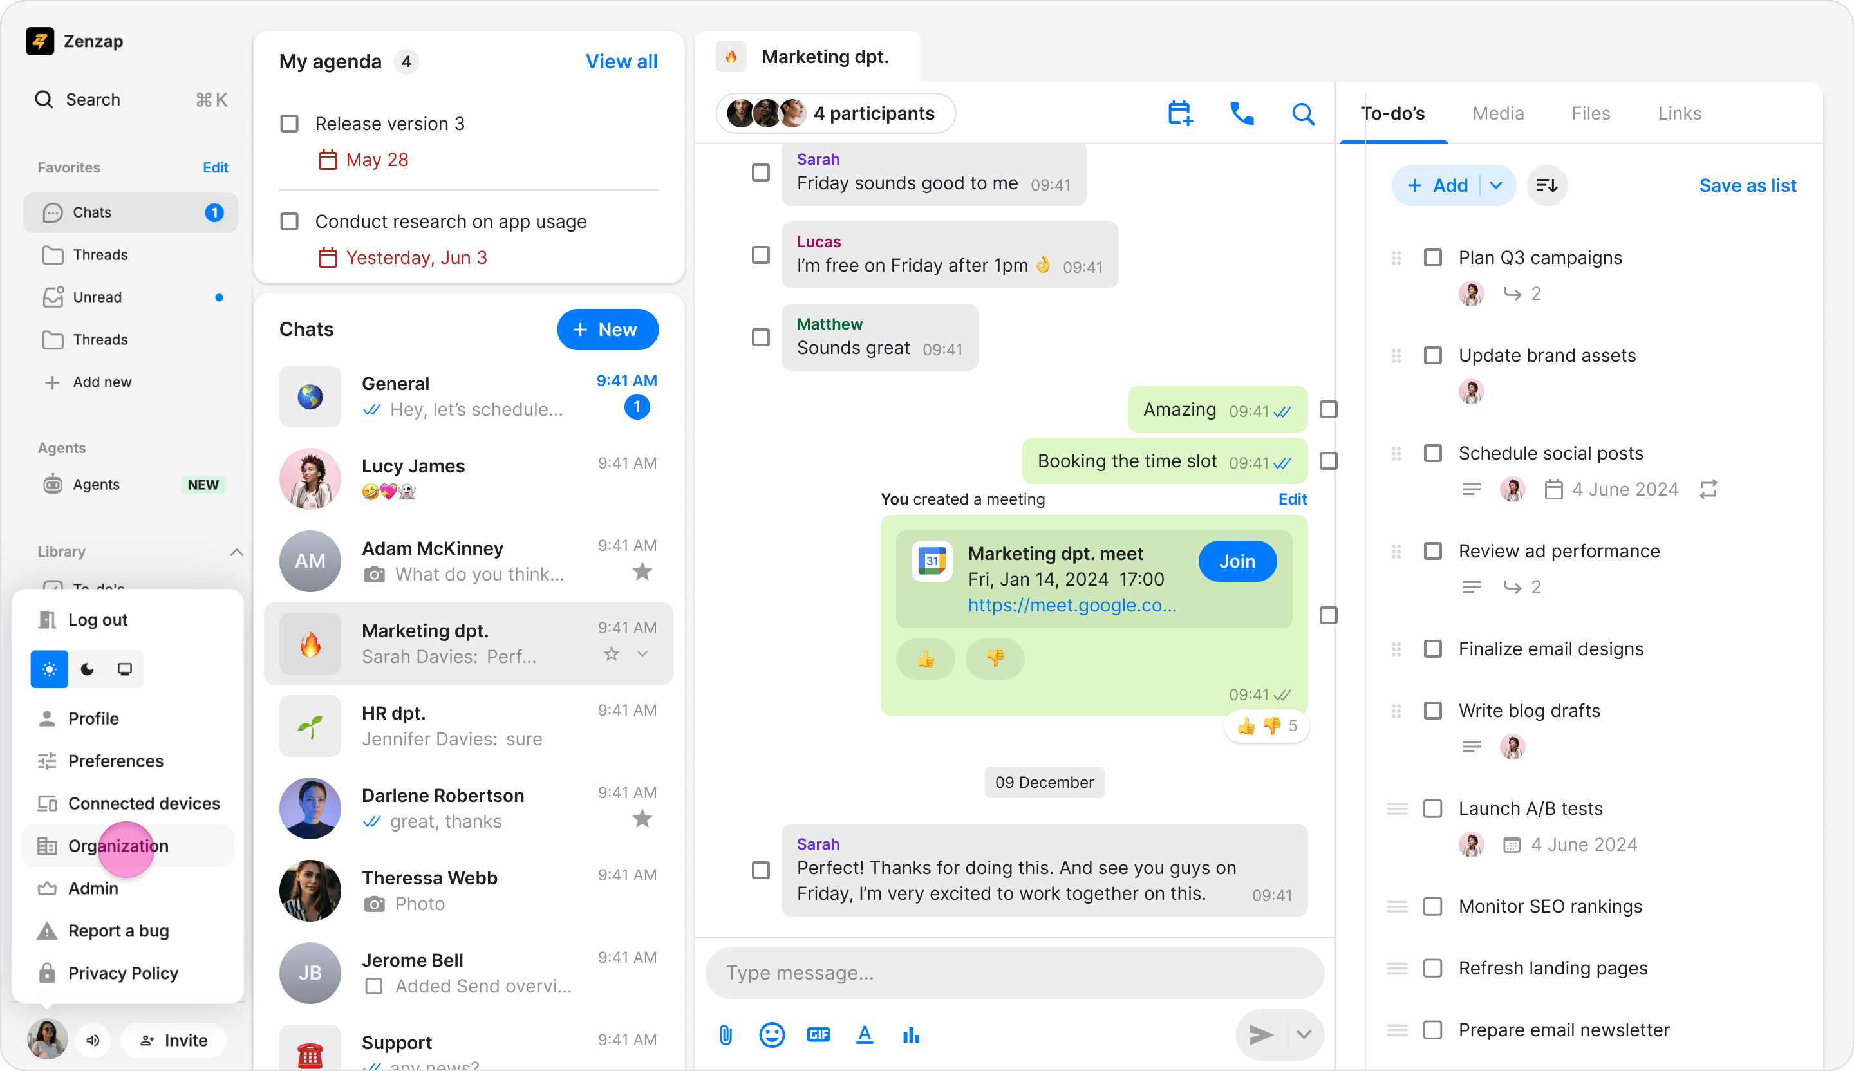This screenshot has height=1071, width=1854.
Task: Select system theme mode
Action: coord(125,669)
